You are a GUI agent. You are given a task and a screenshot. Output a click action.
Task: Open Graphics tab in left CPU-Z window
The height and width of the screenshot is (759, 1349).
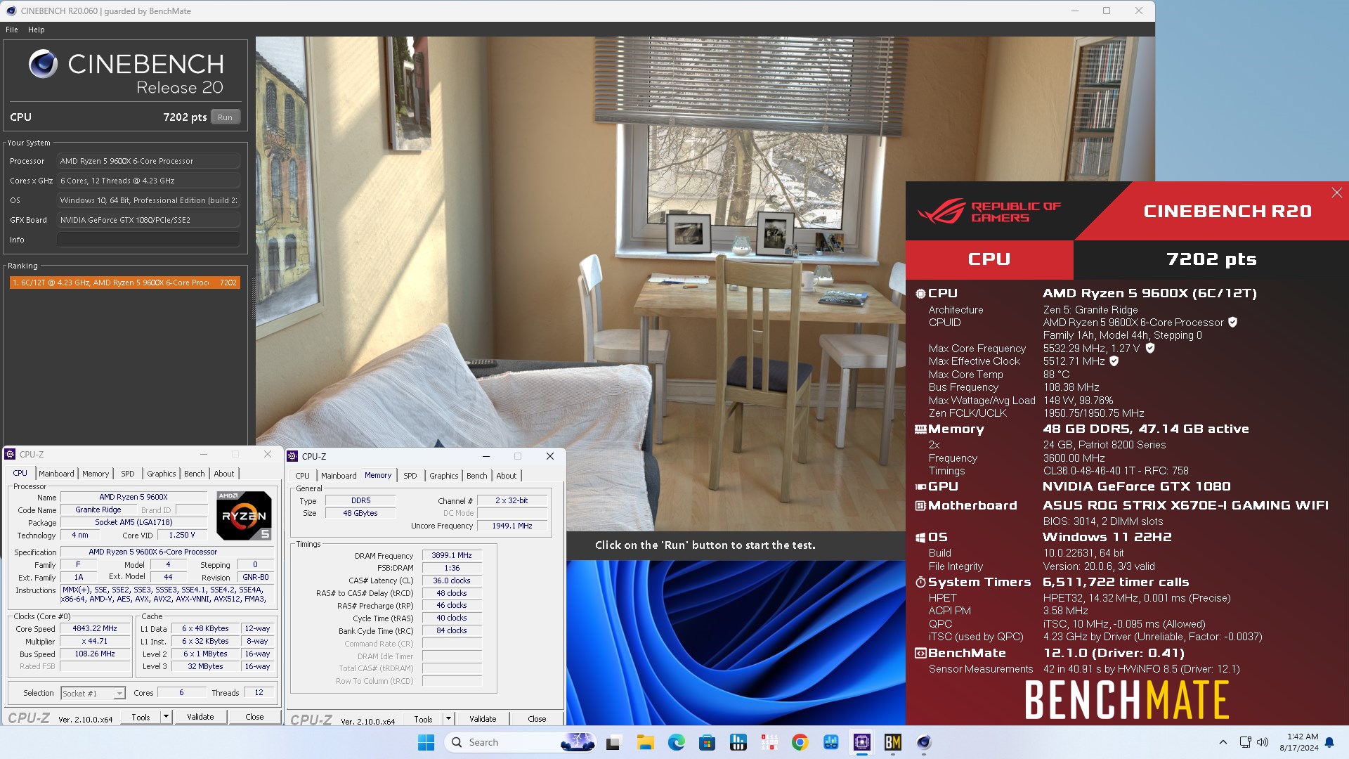[162, 474]
